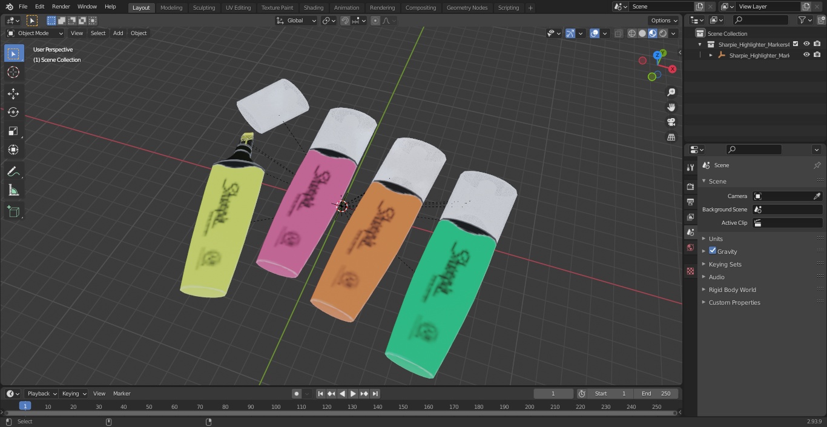This screenshot has height=427, width=827.
Task: Select the Rotate tool
Action: 13,112
